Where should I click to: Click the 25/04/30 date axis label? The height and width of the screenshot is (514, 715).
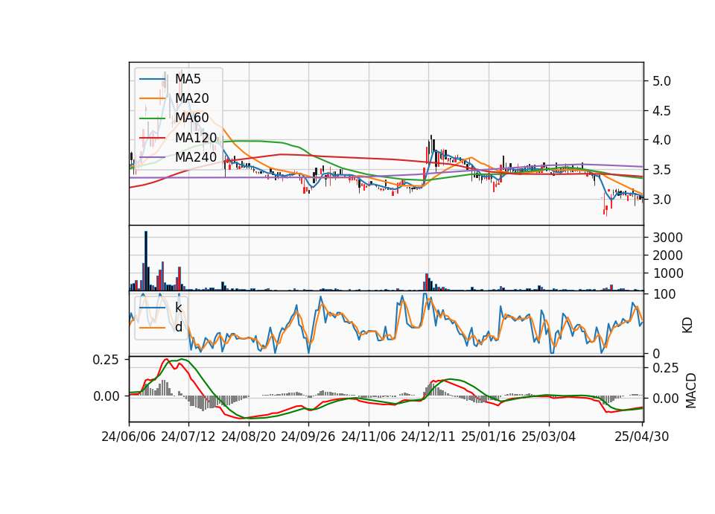pos(642,437)
